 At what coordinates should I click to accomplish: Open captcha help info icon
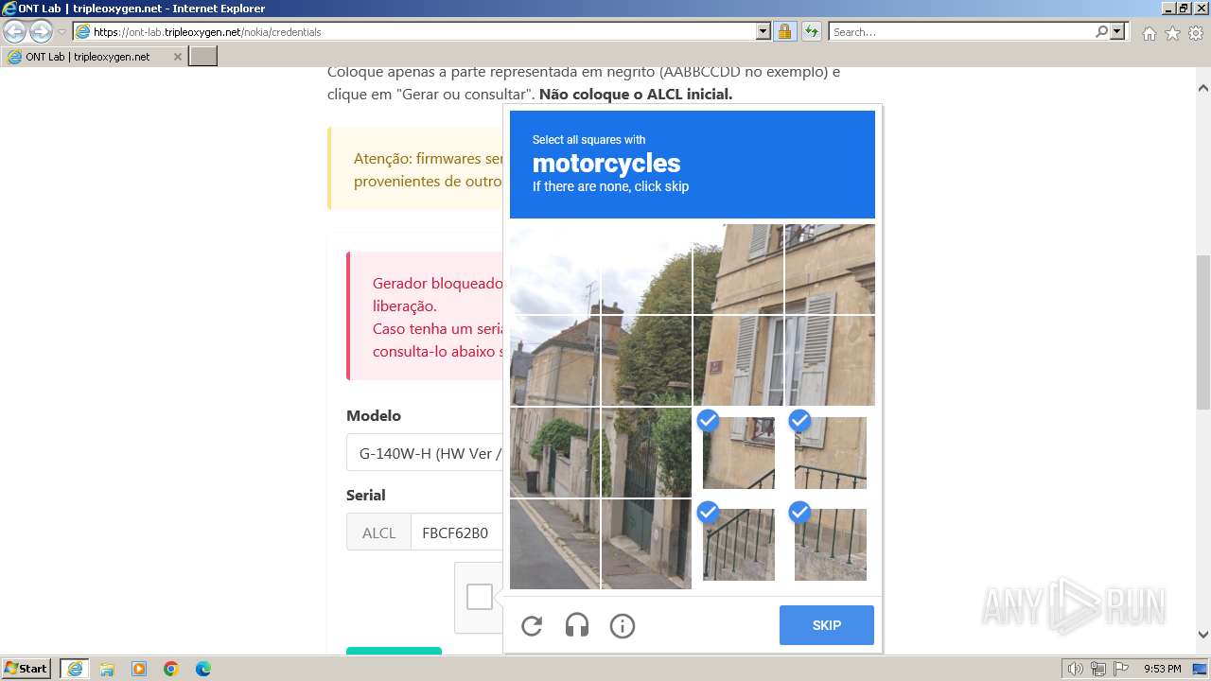pyautogui.click(x=623, y=625)
